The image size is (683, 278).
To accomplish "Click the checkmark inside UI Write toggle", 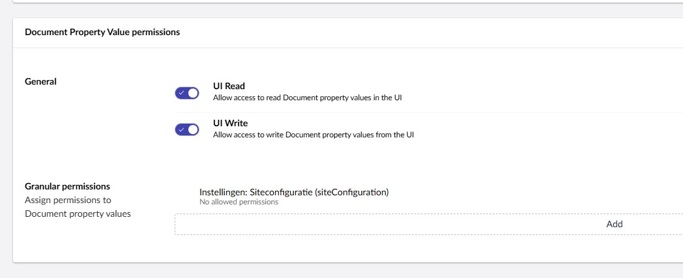I will tap(181, 130).
